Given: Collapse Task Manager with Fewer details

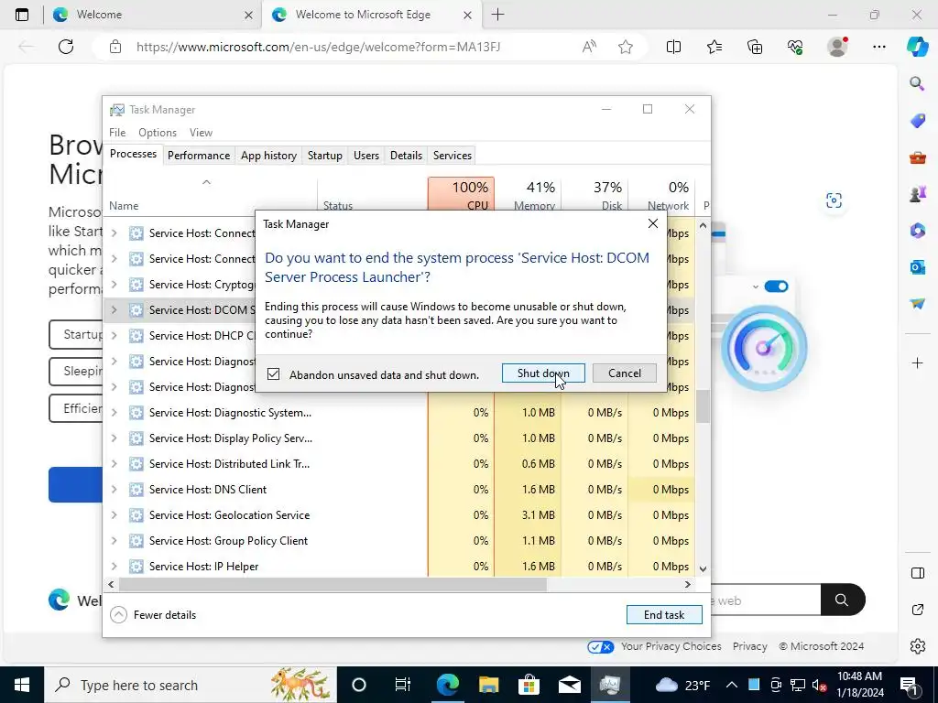Looking at the screenshot, I should 154,614.
